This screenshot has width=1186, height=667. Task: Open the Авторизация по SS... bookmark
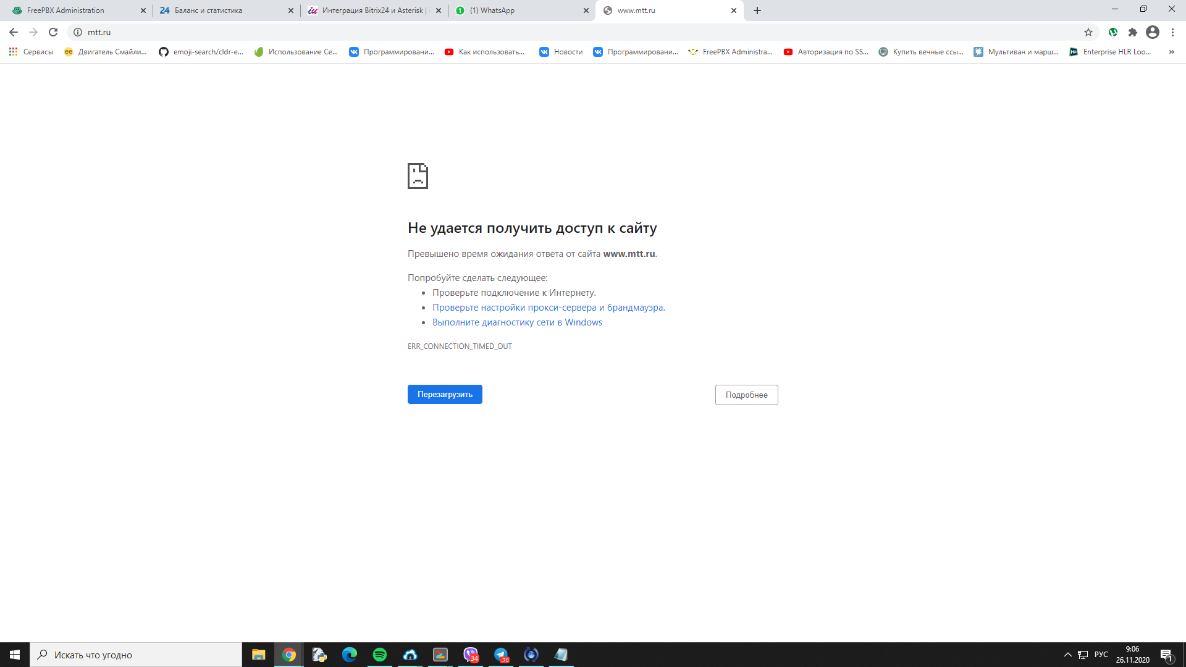pos(826,52)
